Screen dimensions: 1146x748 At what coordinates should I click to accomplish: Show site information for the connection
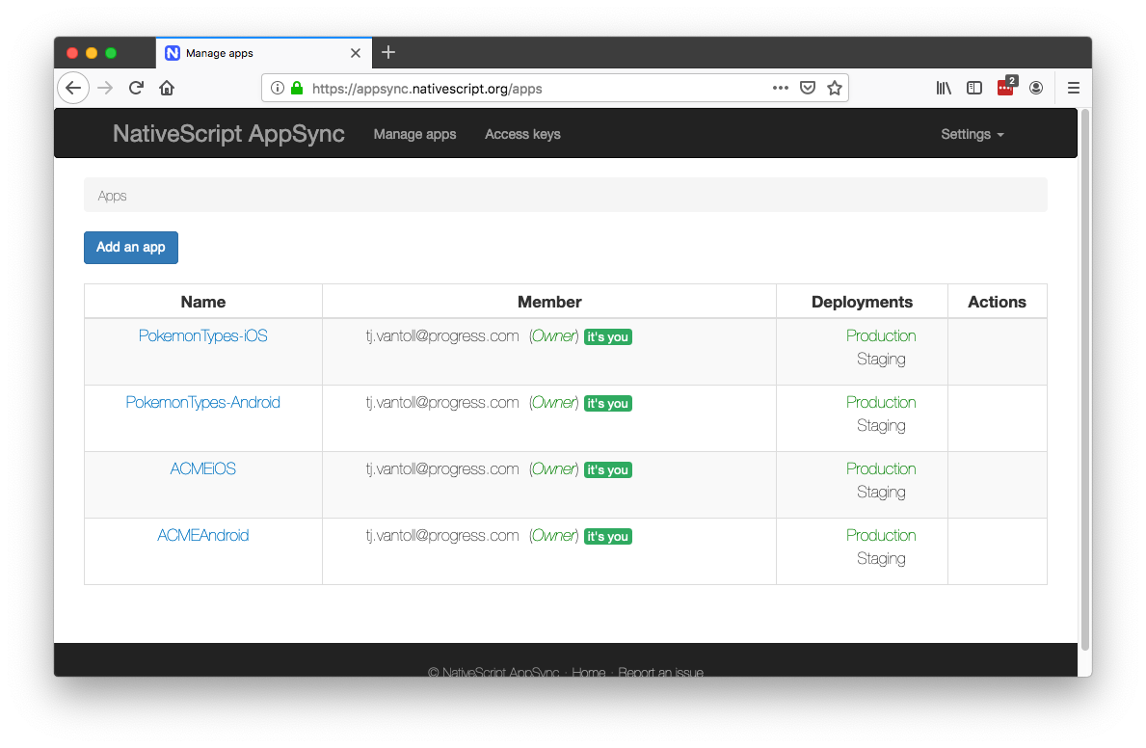[x=278, y=88]
